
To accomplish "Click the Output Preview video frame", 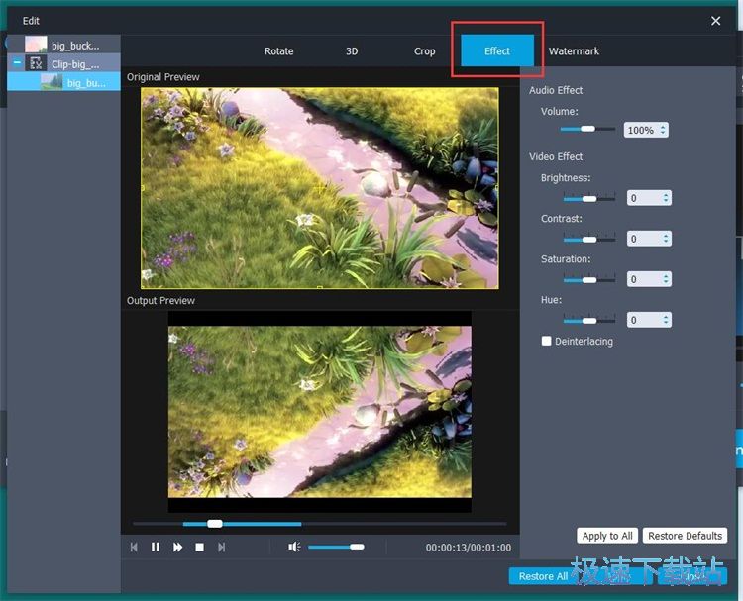I will (x=319, y=412).
